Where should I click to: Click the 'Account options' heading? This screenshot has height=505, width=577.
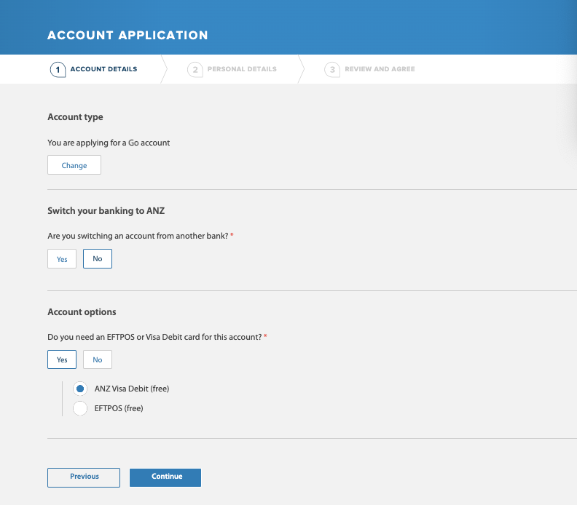[x=82, y=312]
